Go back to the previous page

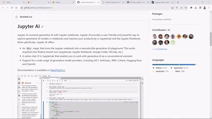(x=3, y=8)
